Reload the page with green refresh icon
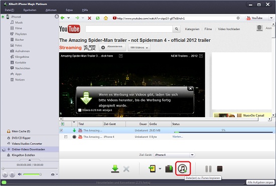Image resolution: width=276 pixels, height=186 pixels. (98, 18)
